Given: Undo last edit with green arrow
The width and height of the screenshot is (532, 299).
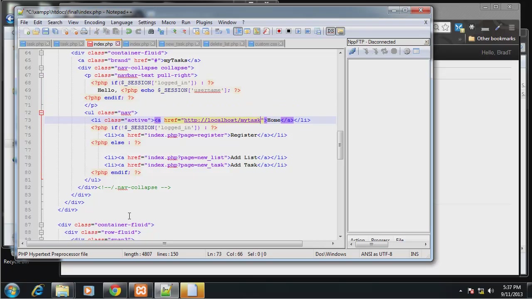Looking at the screenshot, I should point(129,31).
